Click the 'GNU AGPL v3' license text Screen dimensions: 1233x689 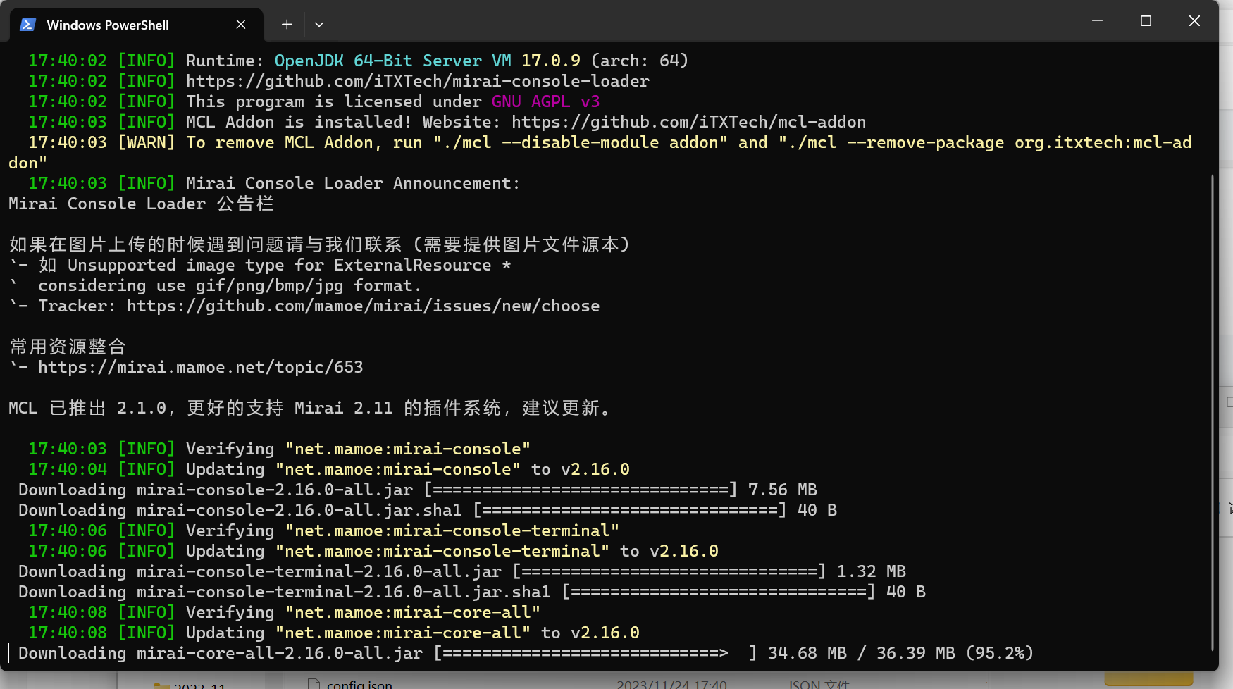click(546, 101)
